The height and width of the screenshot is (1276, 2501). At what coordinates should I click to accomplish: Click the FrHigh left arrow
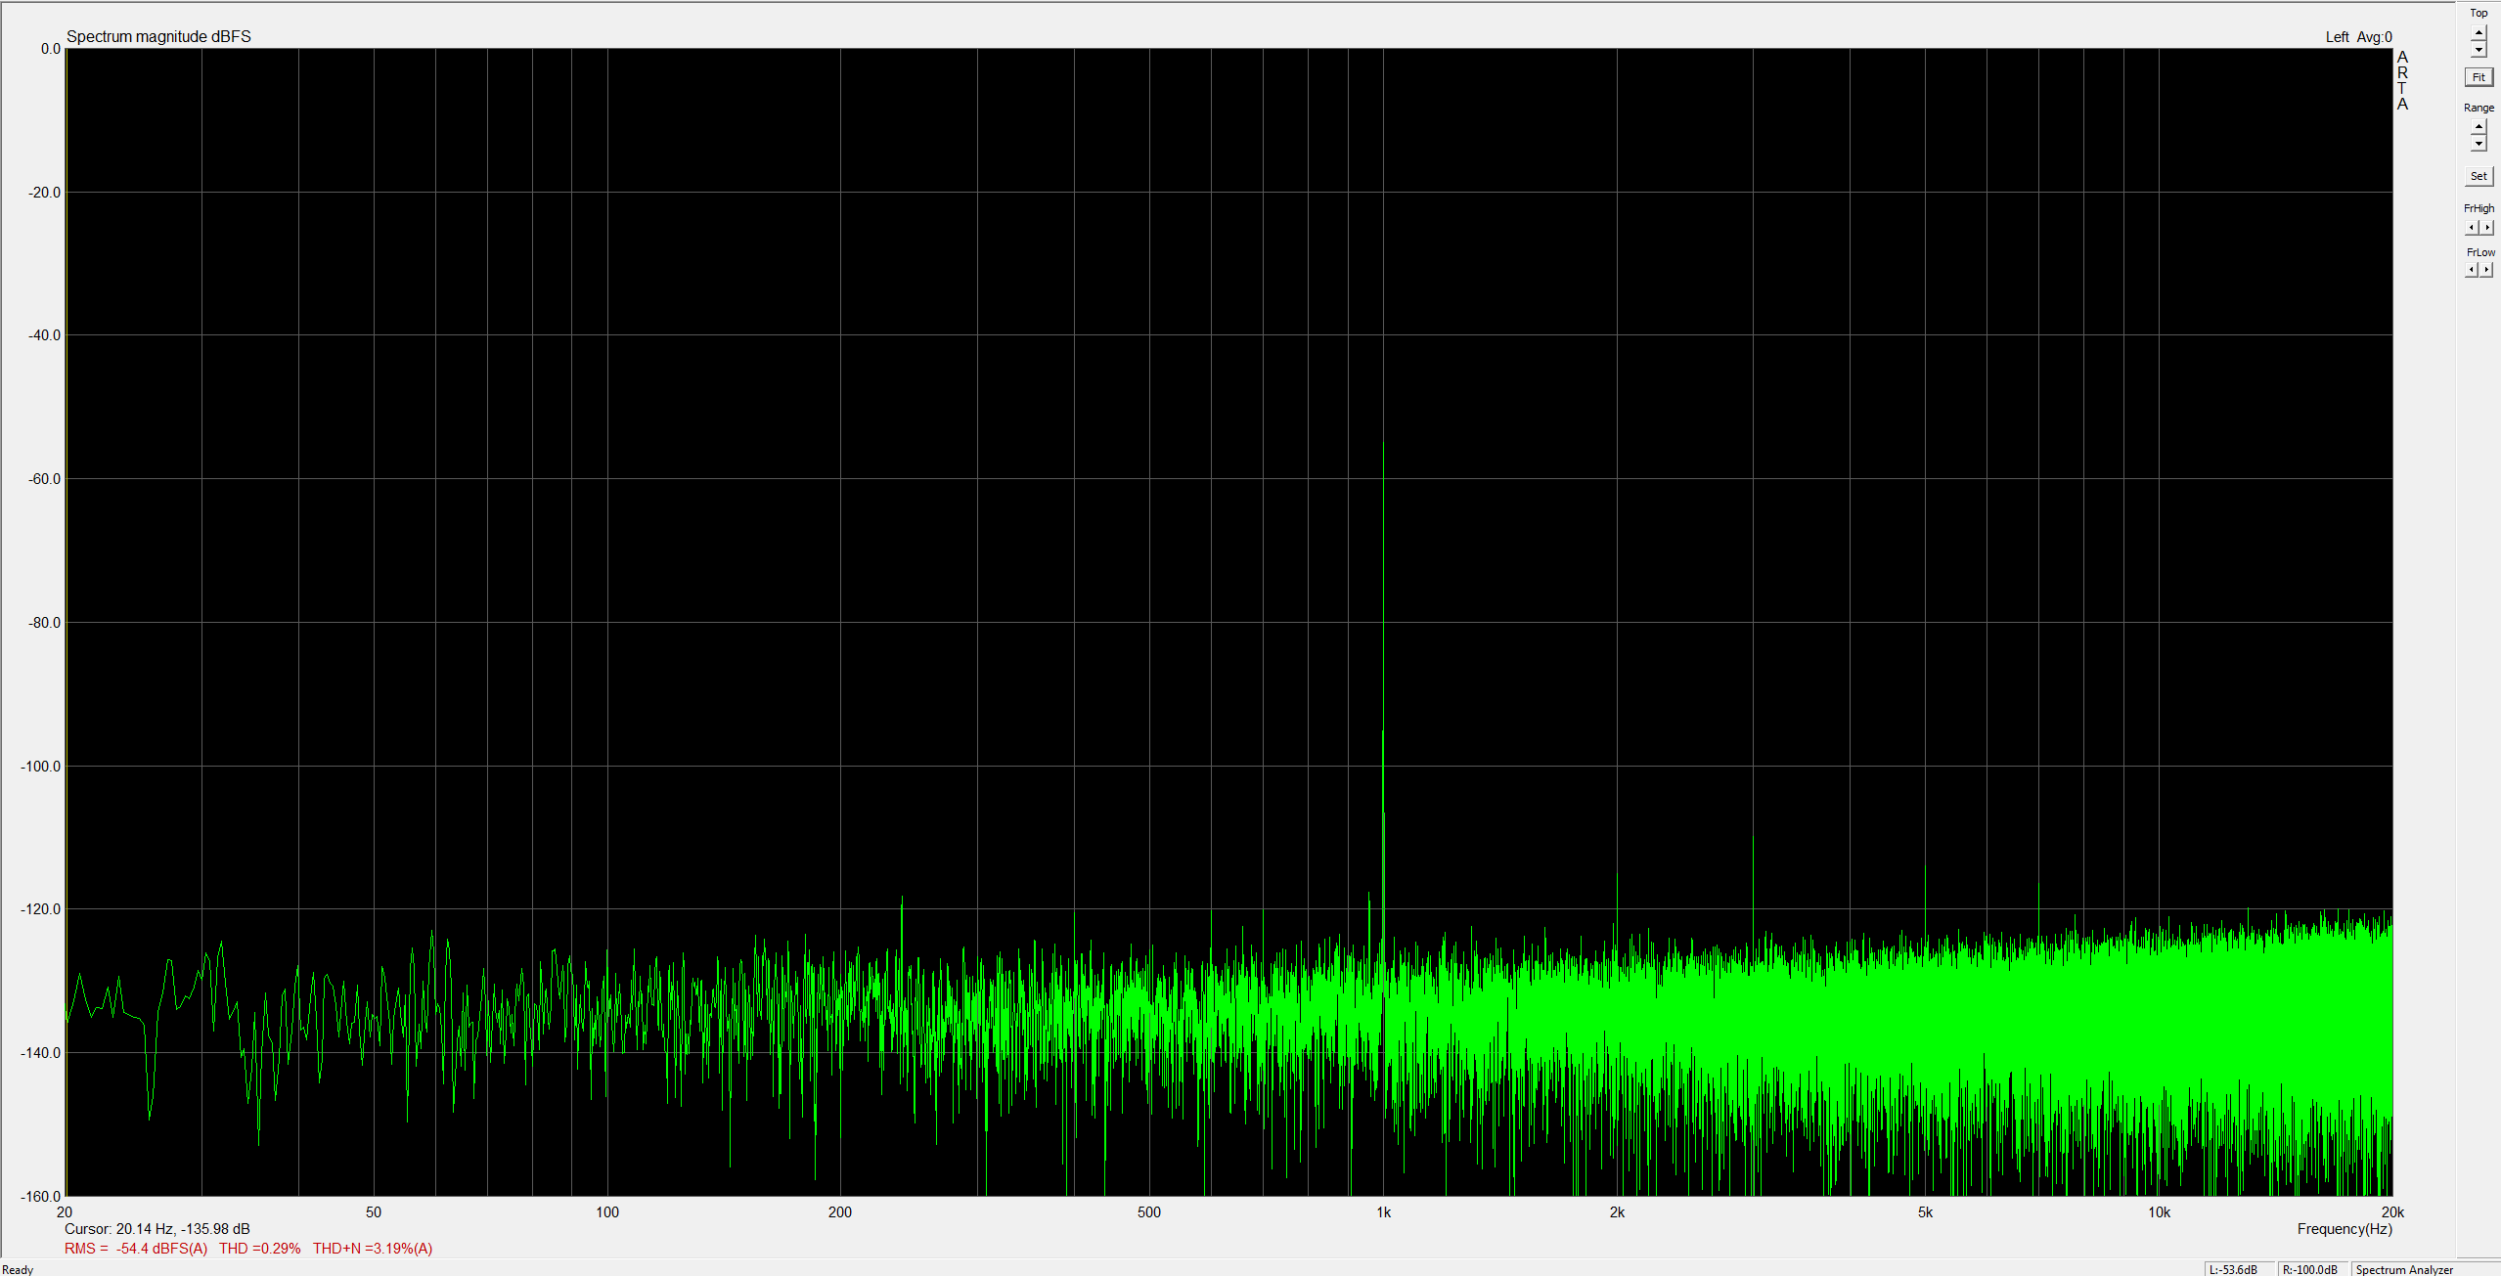[2471, 227]
